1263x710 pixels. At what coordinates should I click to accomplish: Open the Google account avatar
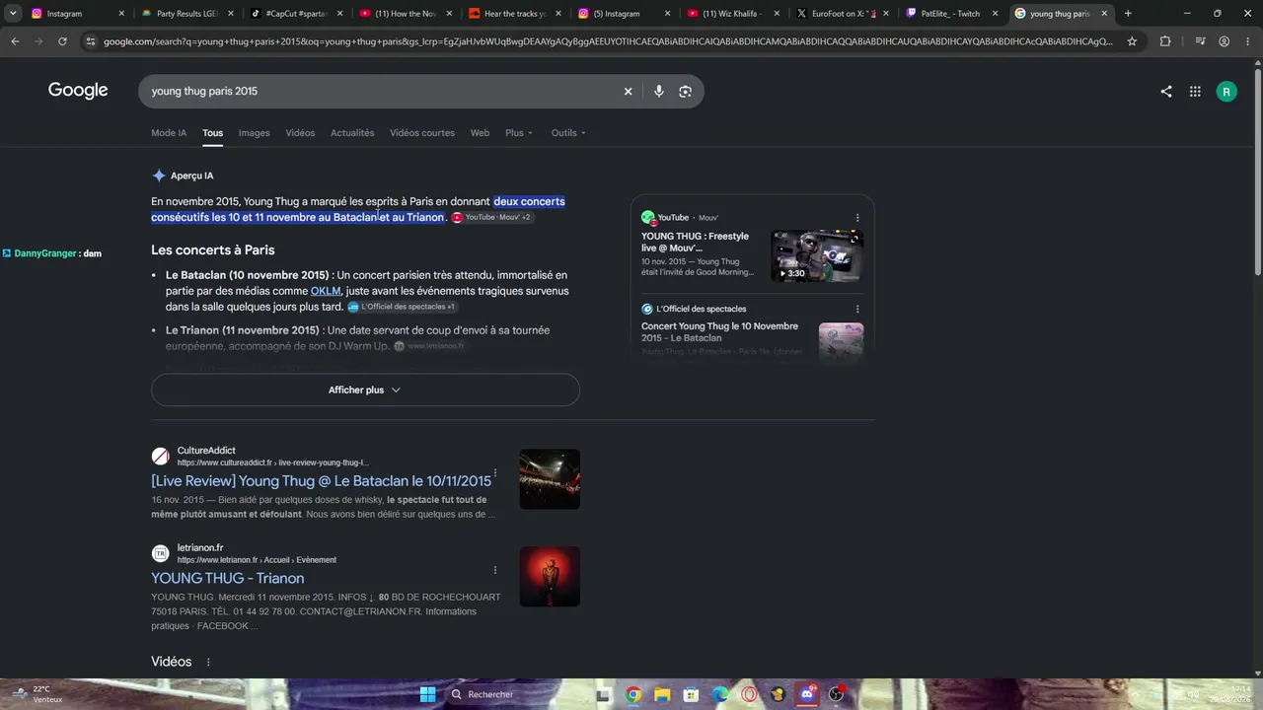click(1226, 91)
